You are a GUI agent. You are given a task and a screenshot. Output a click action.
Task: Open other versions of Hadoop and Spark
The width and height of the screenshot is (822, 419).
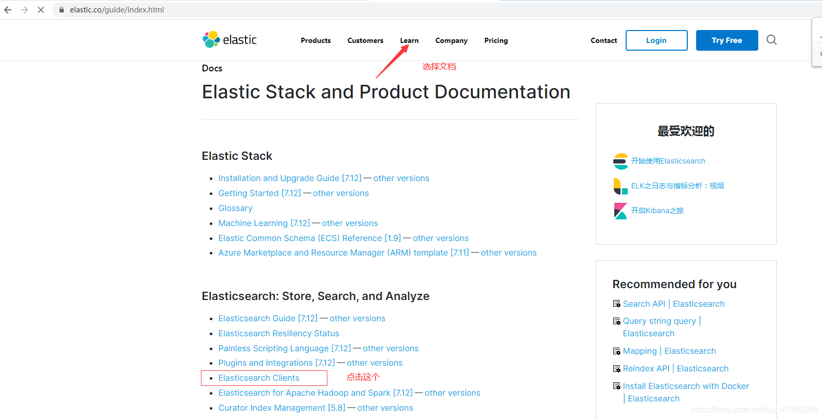452,393
